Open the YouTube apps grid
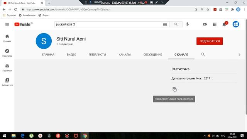 tap(215, 24)
